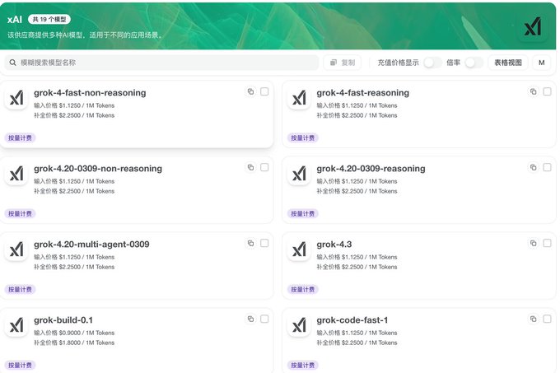Copy grok-4.20-0309-non-reasoning model name
Viewport: 560px width, 373px height.
[250, 167]
